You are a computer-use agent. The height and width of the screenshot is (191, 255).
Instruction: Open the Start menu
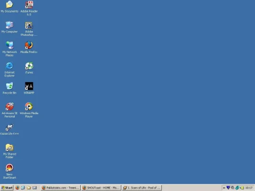[x=7, y=188]
